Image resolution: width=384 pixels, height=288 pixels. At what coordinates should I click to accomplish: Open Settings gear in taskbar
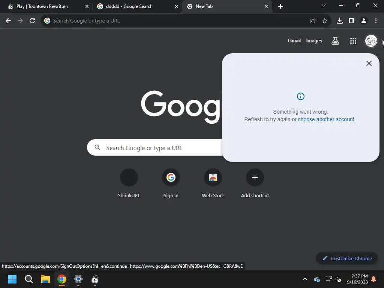point(78,279)
